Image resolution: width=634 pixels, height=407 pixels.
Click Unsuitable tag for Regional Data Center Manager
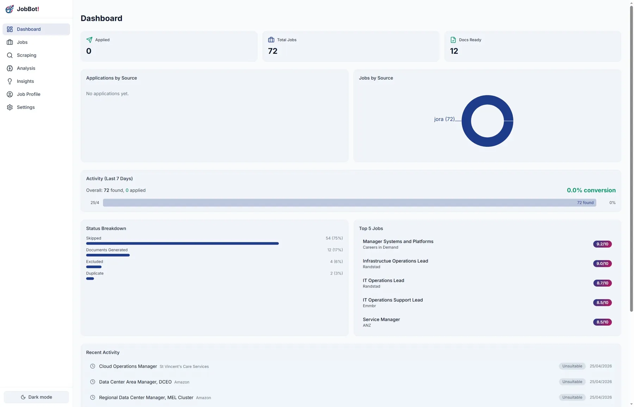point(572,397)
